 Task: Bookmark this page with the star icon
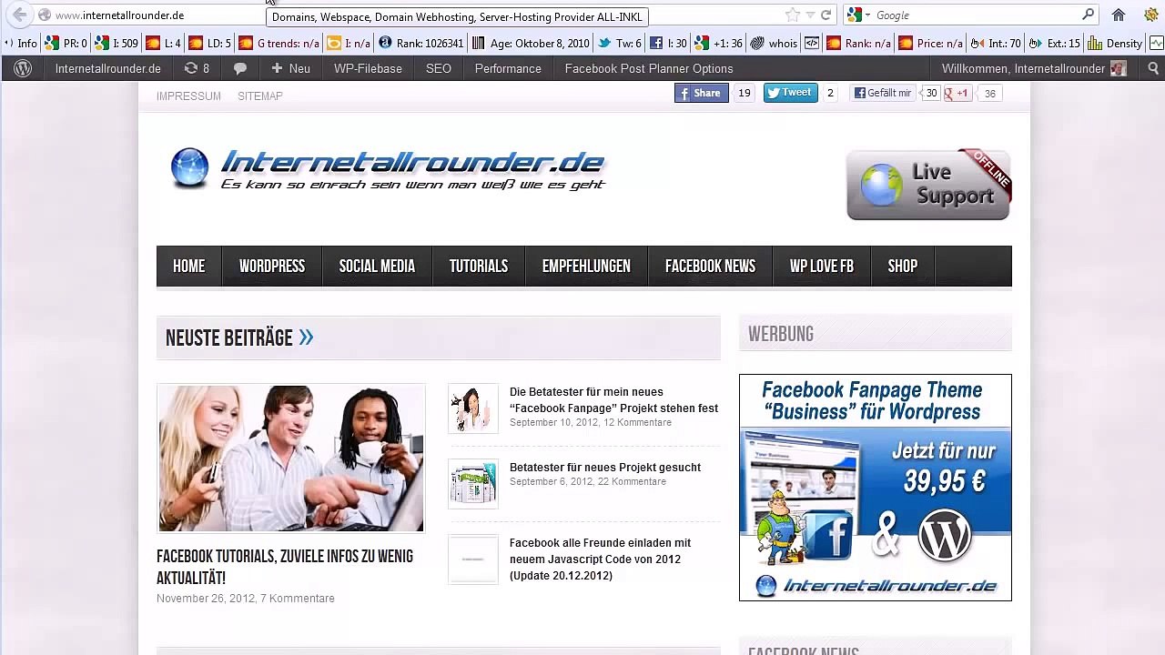pos(792,15)
